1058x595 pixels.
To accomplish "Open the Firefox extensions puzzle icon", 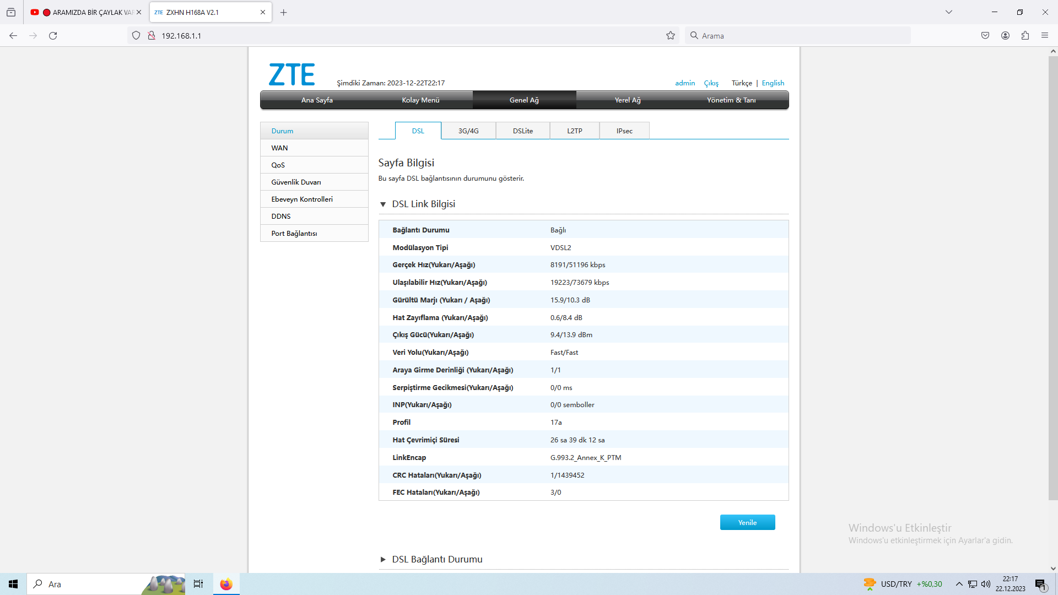I will point(1025,36).
